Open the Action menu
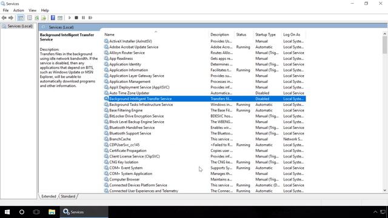The image size is (388, 218). coord(19,10)
